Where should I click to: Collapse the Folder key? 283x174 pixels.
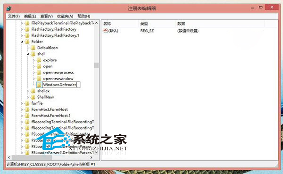click(22, 41)
